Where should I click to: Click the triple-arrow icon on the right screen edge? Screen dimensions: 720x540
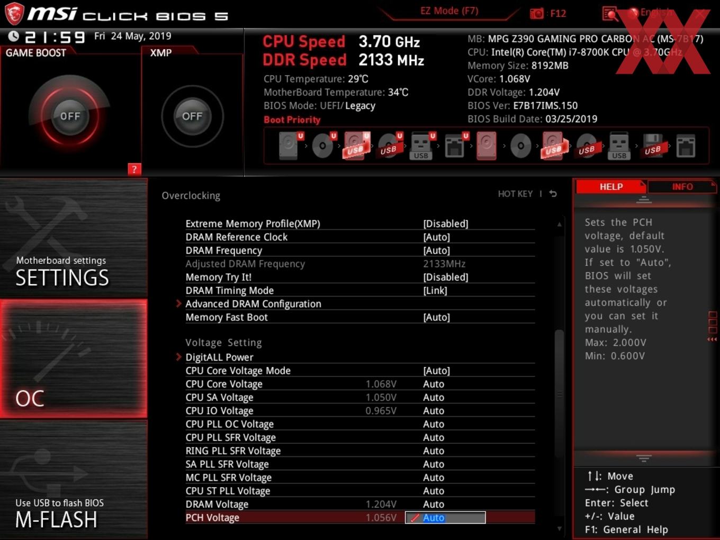[712, 339]
